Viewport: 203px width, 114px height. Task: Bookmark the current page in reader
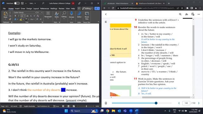106,103
